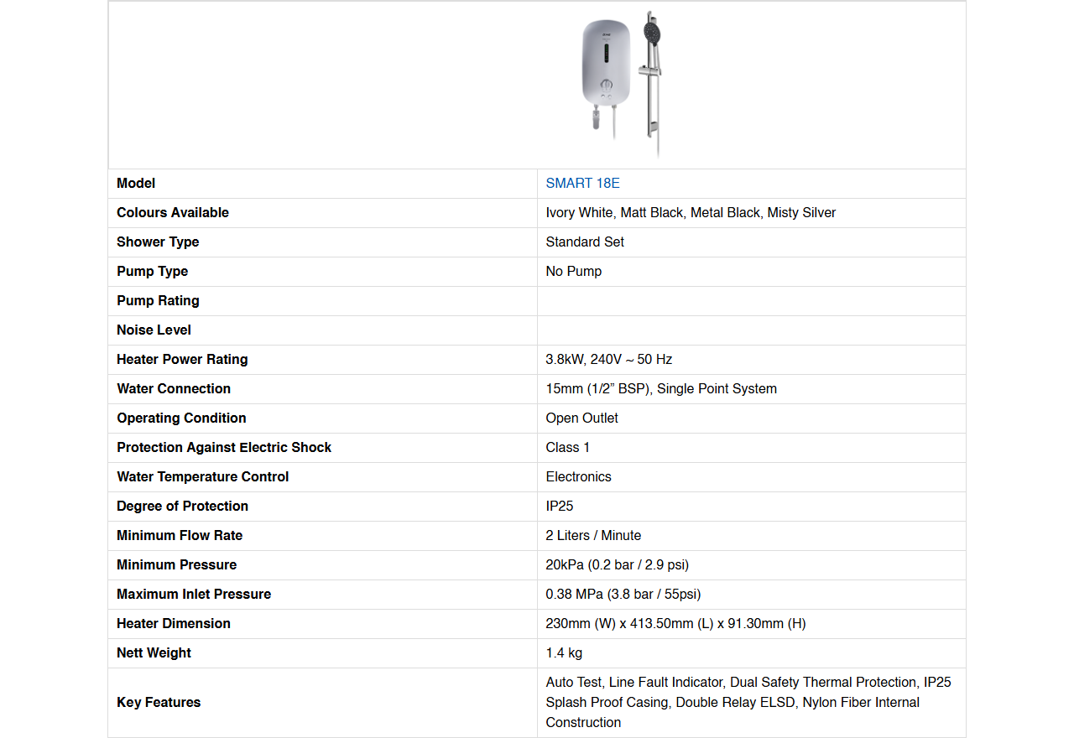This screenshot has height=738, width=1074.
Task: Select the 'Operating Condition' label
Action: pos(181,418)
